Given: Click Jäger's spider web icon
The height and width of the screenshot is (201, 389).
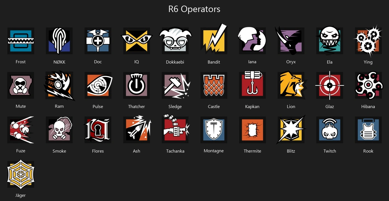Looking at the screenshot, I should click(21, 174).
